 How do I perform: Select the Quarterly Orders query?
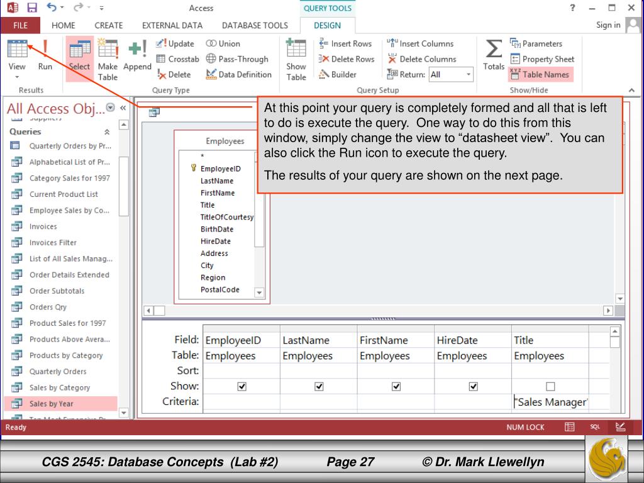pos(61,371)
